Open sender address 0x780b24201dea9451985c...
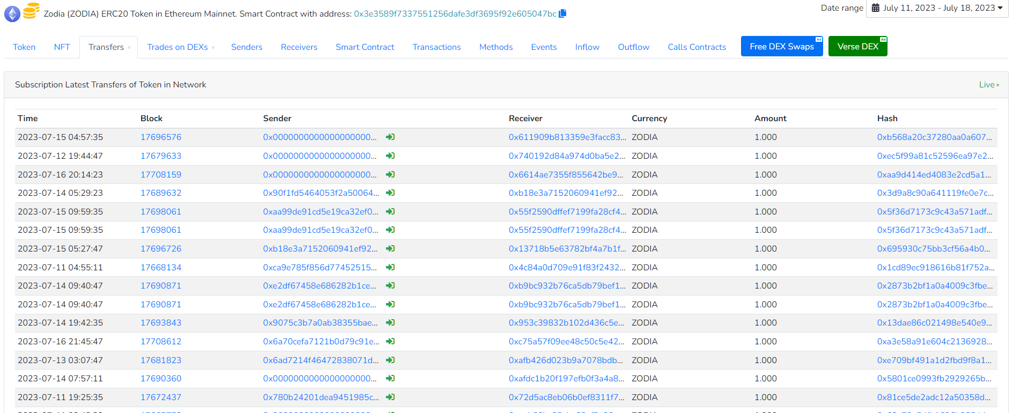The image size is (1012, 413). (x=321, y=397)
